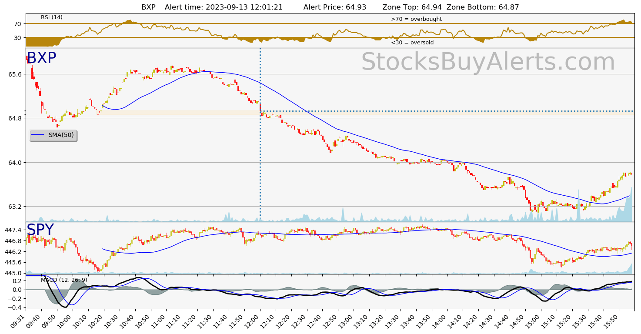
Task: Click the BXP ticker label
Action: [x=41, y=58]
